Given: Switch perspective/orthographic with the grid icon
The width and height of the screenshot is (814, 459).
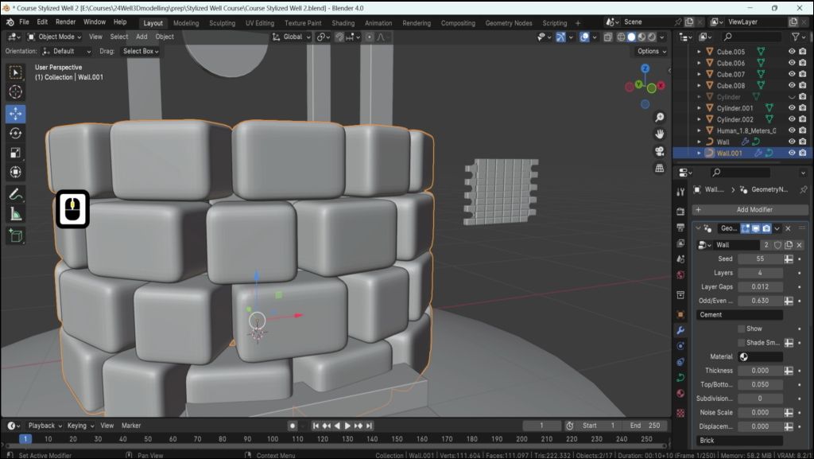Looking at the screenshot, I should [659, 168].
